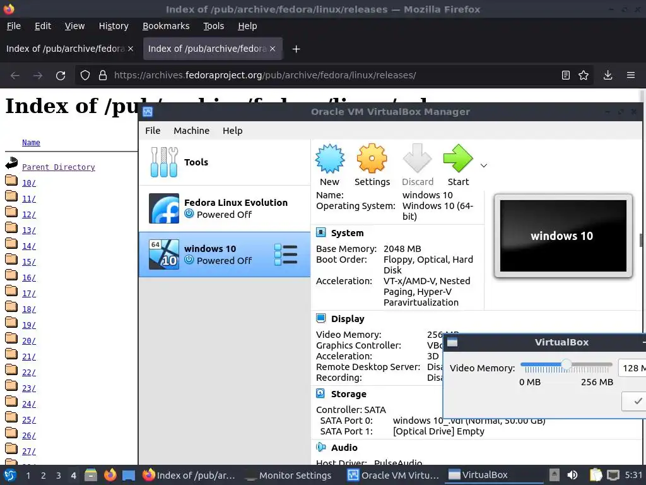Click the System section icon
This screenshot has height=485, width=646.
pos(320,232)
